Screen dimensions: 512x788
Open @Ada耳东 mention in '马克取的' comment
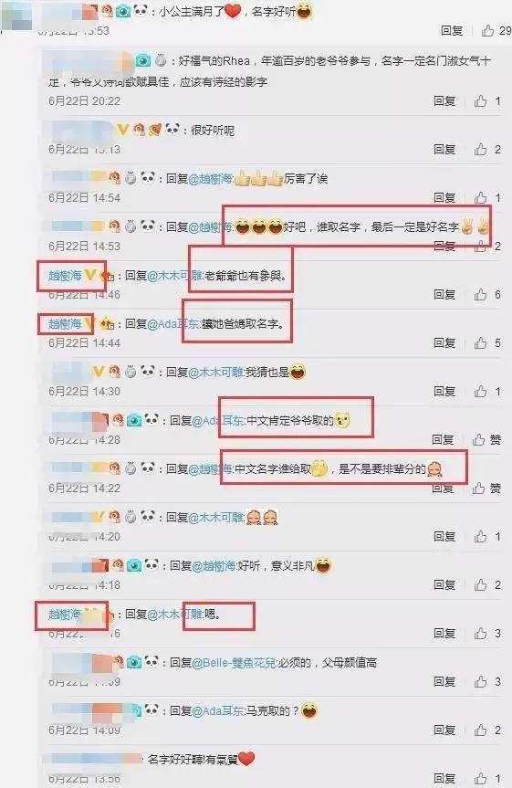click(215, 710)
